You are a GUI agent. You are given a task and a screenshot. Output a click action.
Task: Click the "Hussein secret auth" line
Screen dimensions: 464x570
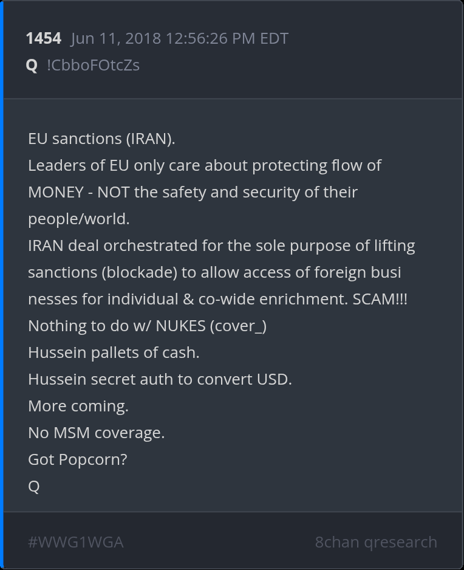pyautogui.click(x=160, y=379)
